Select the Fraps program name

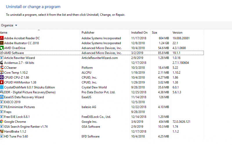click(x=8, y=112)
